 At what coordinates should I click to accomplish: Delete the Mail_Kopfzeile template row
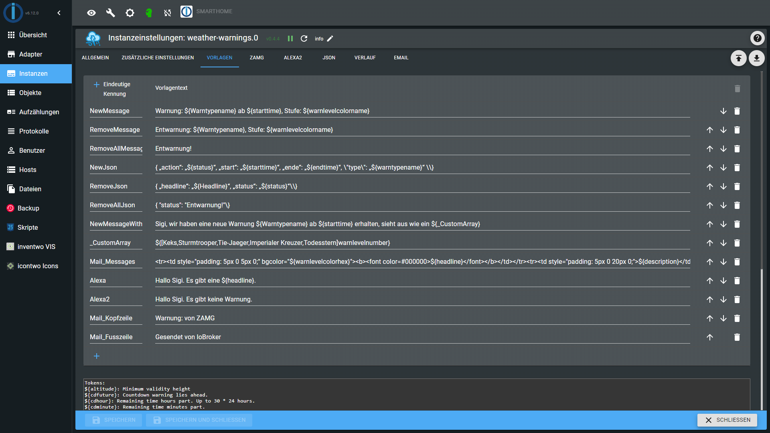click(x=737, y=318)
